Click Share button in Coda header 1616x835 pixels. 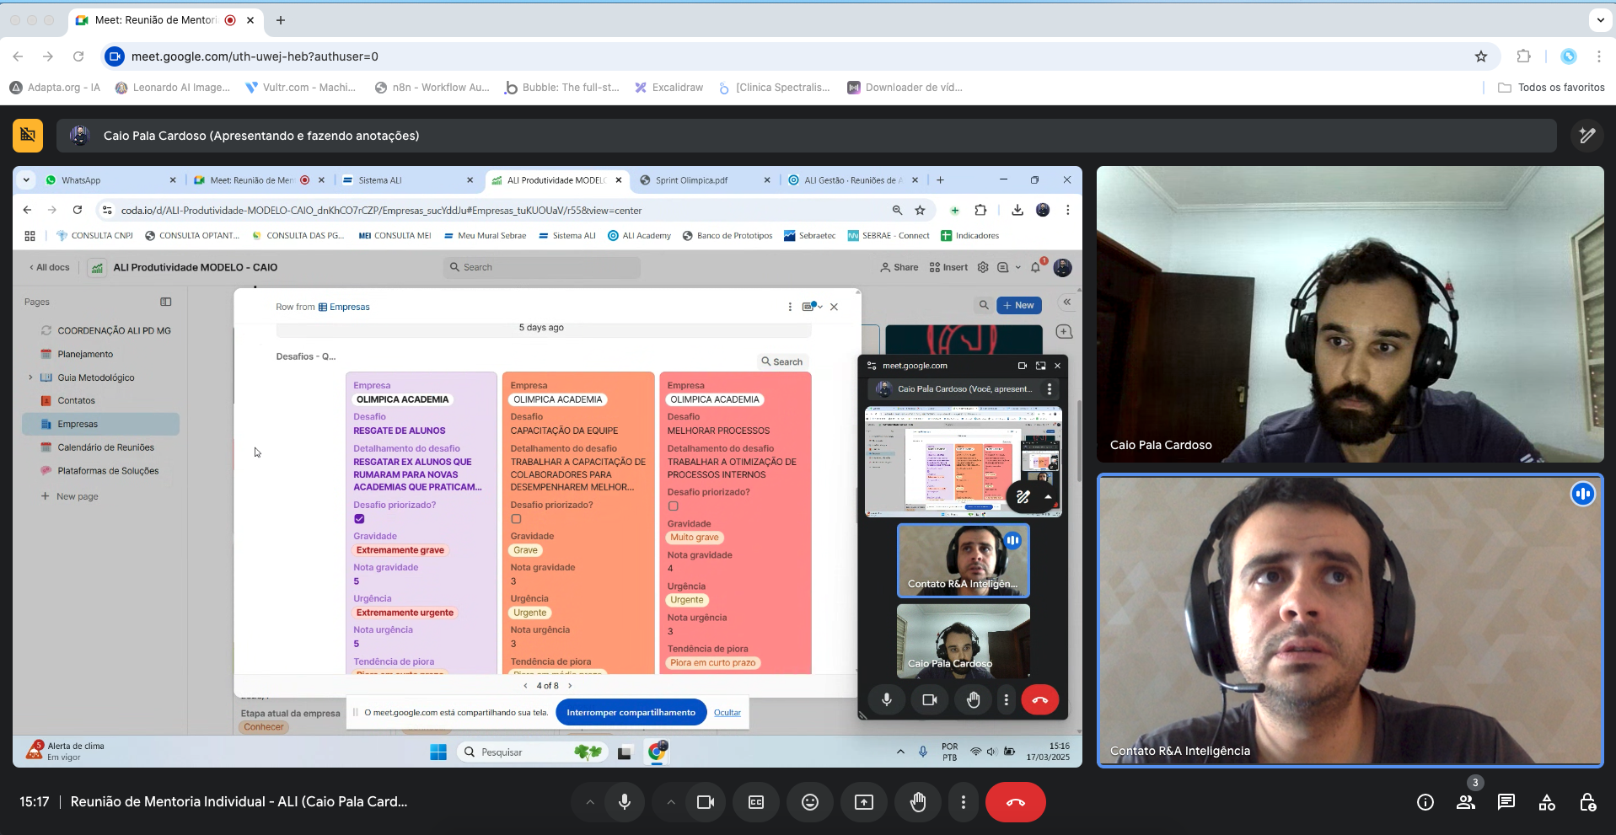coord(899,267)
